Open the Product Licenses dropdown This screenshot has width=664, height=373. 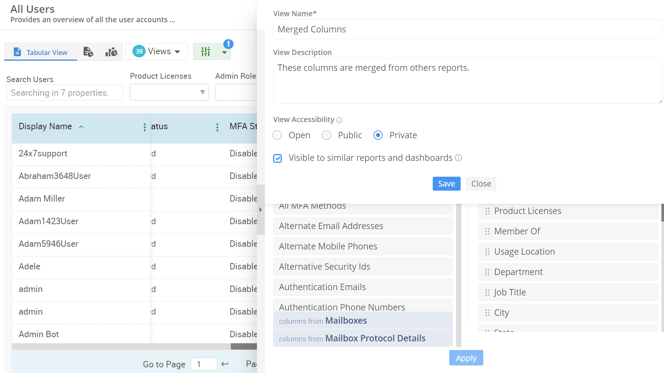(169, 92)
